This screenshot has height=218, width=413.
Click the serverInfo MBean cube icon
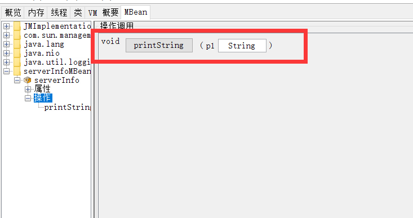coord(28,80)
